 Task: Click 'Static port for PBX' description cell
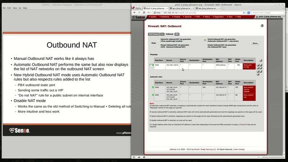click(x=249, y=66)
